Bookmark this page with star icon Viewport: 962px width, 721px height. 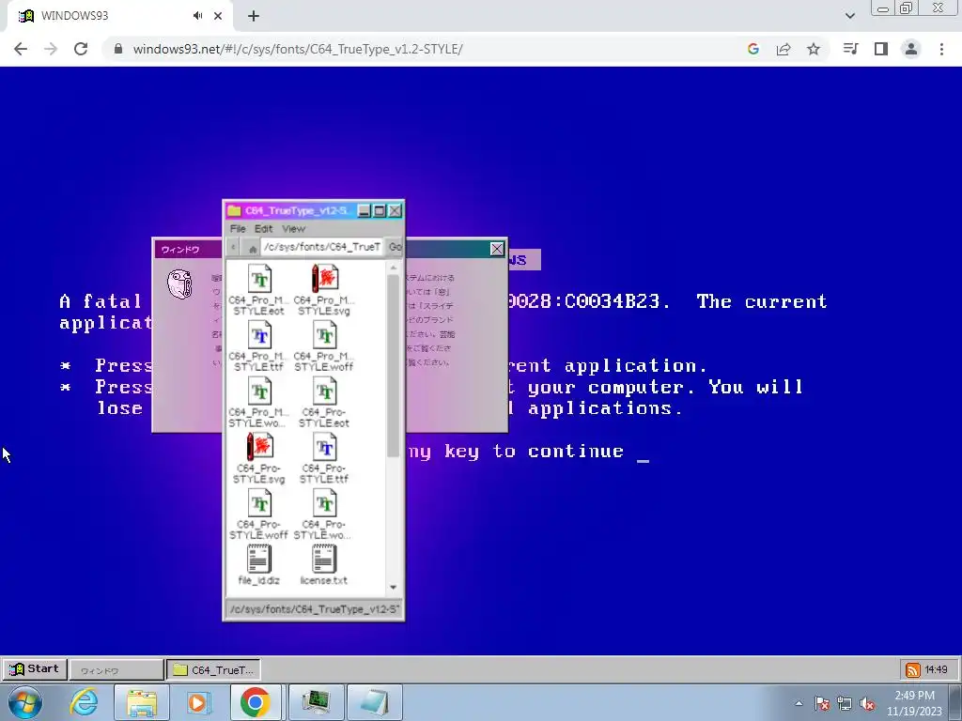click(814, 49)
